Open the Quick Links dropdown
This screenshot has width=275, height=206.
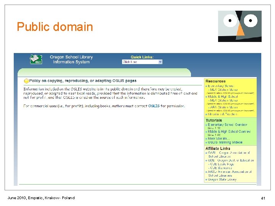142,62
